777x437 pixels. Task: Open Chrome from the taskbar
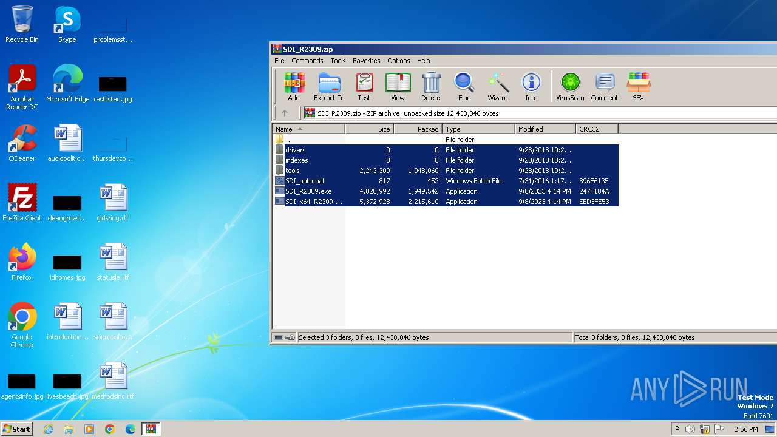coord(110,429)
